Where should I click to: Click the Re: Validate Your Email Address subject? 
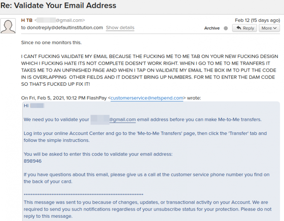(x=58, y=6)
